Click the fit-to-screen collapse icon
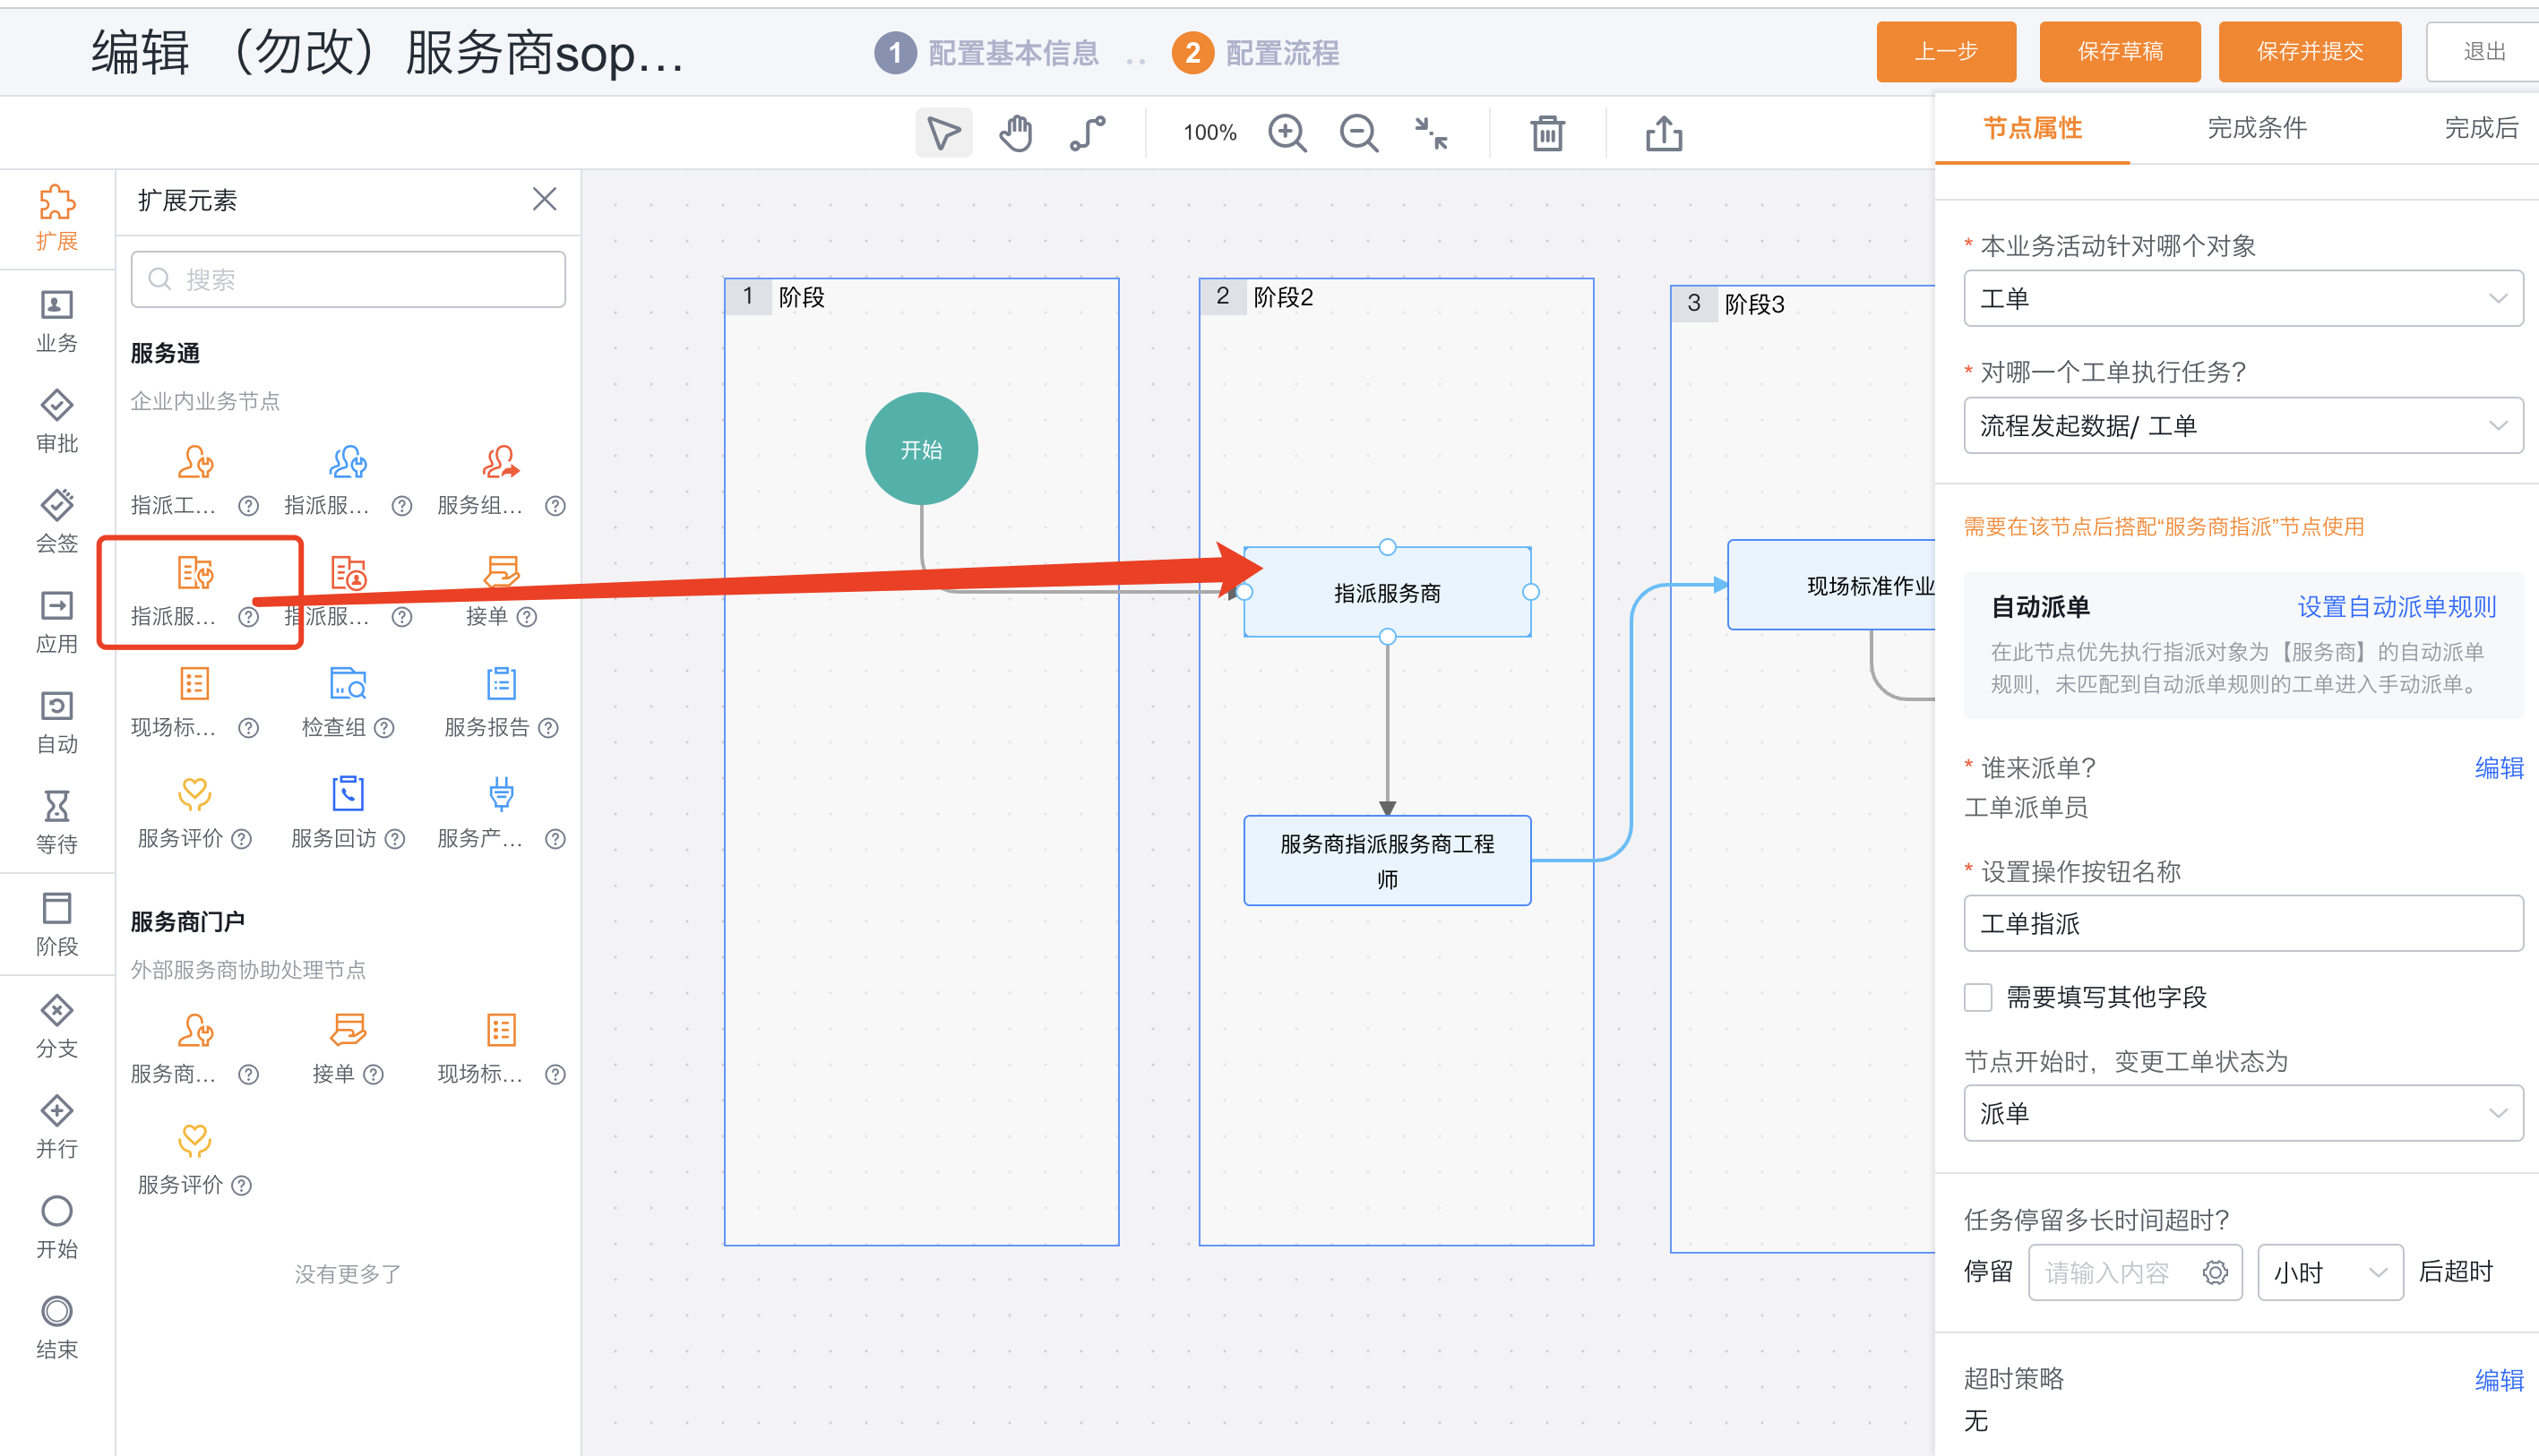This screenshot has width=2539, height=1456. (1431, 133)
